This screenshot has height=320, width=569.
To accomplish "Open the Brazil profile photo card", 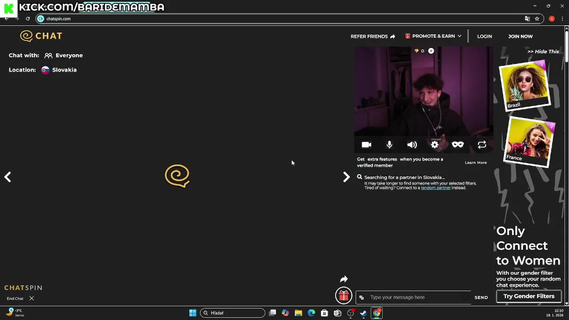I will coord(525,86).
